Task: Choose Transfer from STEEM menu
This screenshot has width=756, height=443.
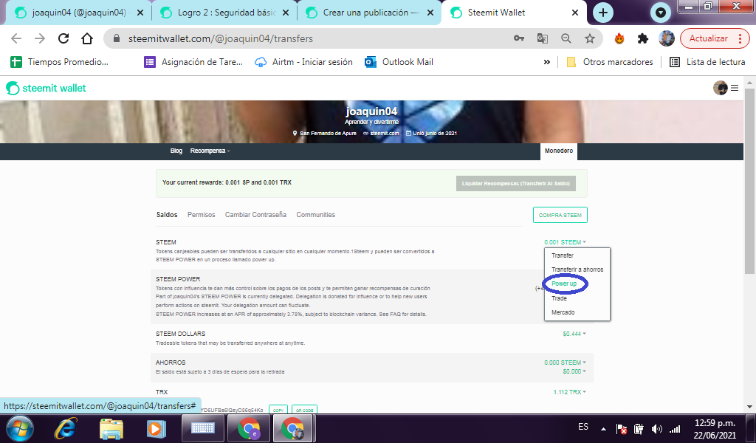Action: click(x=563, y=255)
